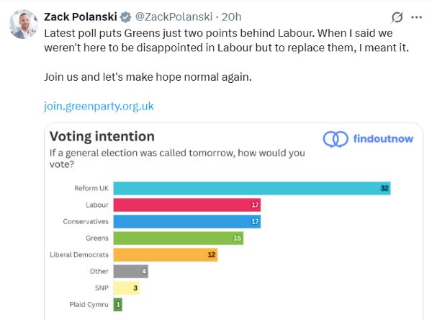The width and height of the screenshot is (432, 320).
Task: Select the blue Conservatives bar
Action: [x=186, y=221]
